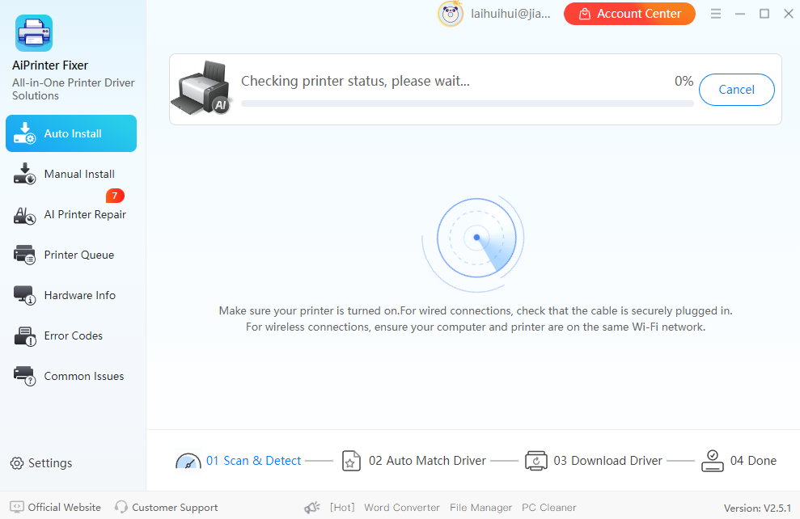The height and width of the screenshot is (519, 800).
Task: Click the Customer Support headset icon
Action: 120,508
